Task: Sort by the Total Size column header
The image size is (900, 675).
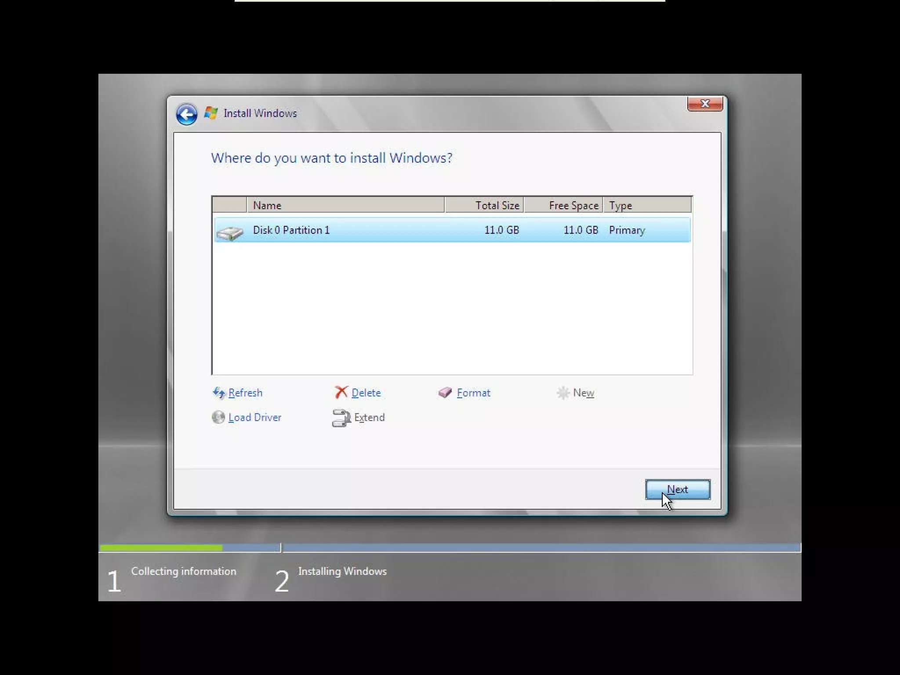Action: pos(484,205)
